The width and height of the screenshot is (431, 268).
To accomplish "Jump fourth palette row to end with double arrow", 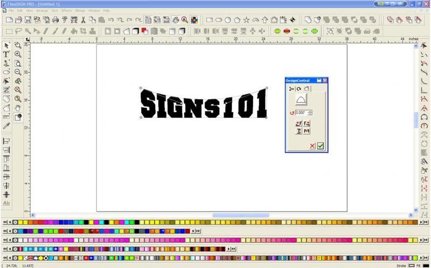I will click(x=234, y=249).
